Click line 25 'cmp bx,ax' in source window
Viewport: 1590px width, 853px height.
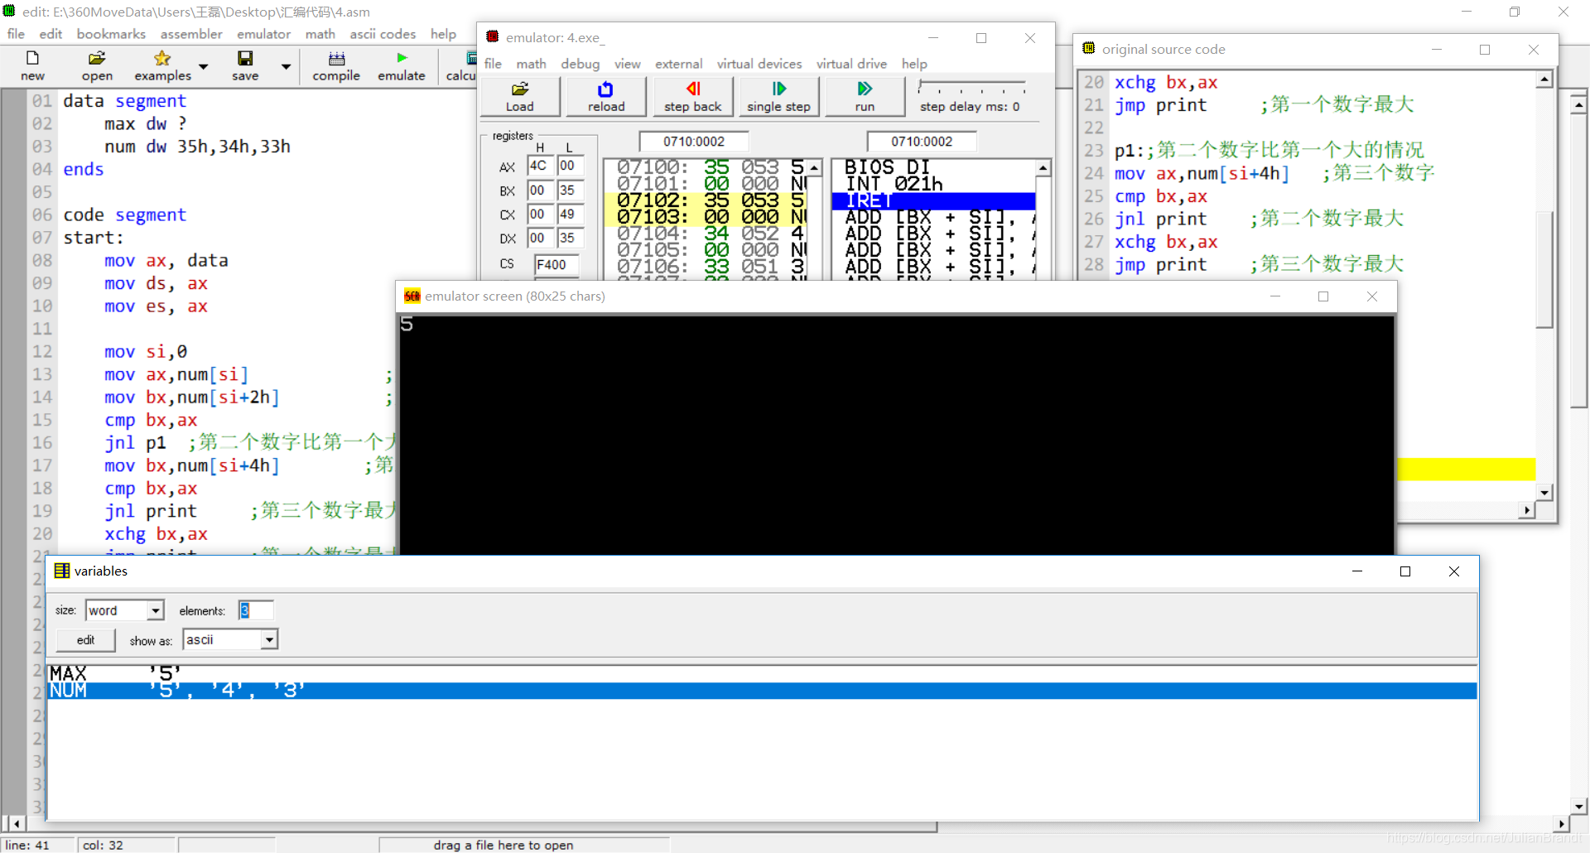[1160, 196]
